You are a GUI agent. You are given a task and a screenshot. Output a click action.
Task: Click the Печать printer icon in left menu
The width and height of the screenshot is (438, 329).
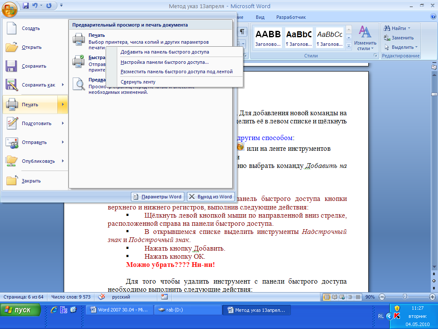[12, 105]
